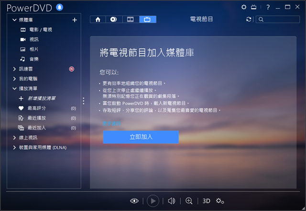Toggle the 3D mode button
The height and width of the screenshot is (211, 306).
[x=206, y=201]
